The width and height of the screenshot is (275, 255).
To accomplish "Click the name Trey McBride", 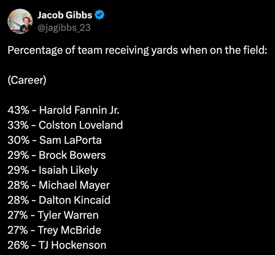I will tap(69, 230).
